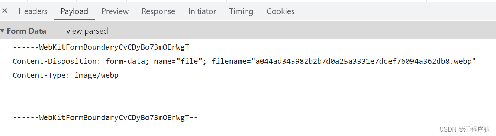The width and height of the screenshot is (496, 136).
Task: Select the Payload tab
Action: click(74, 11)
